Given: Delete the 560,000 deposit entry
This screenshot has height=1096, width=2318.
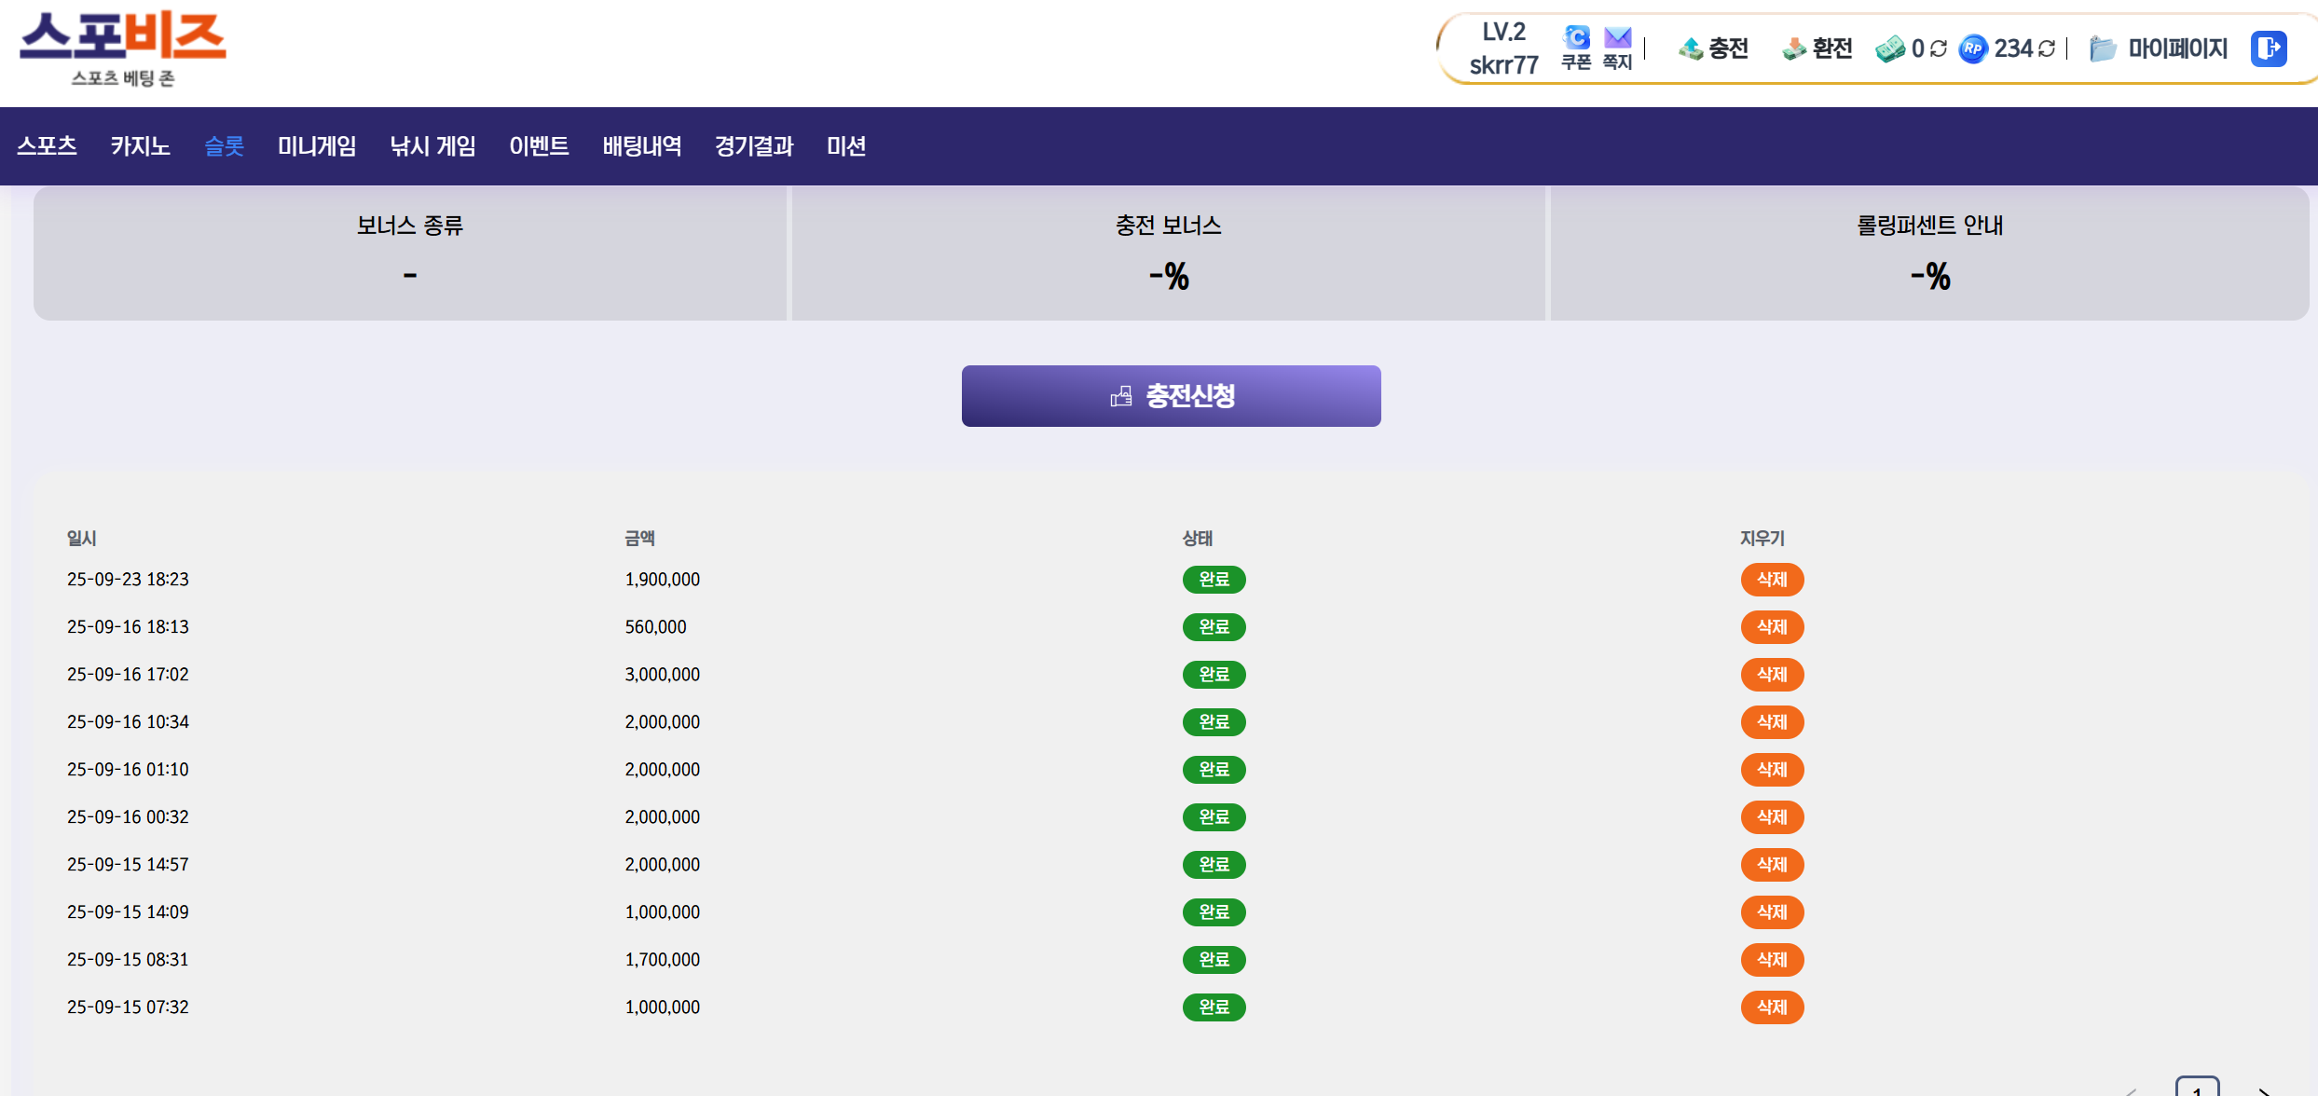Looking at the screenshot, I should pos(1772,627).
